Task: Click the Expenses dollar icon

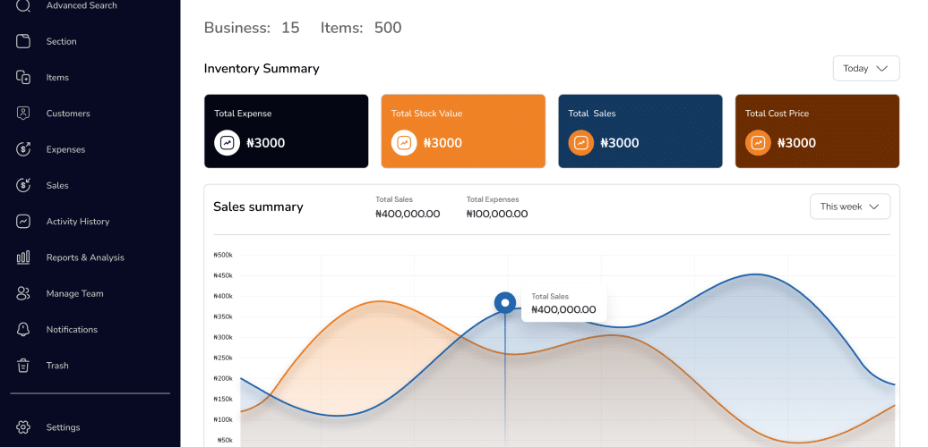Action: [x=24, y=149]
